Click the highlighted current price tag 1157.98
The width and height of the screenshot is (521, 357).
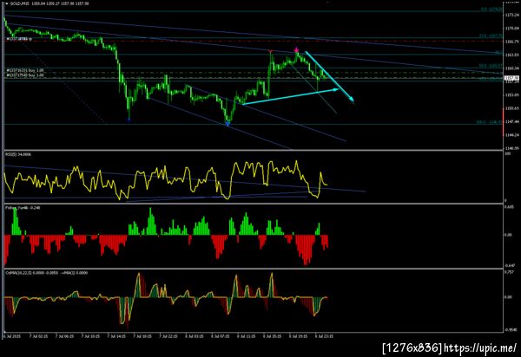tap(511, 78)
